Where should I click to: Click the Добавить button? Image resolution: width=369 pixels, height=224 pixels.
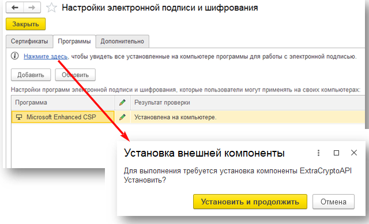coord(31,75)
